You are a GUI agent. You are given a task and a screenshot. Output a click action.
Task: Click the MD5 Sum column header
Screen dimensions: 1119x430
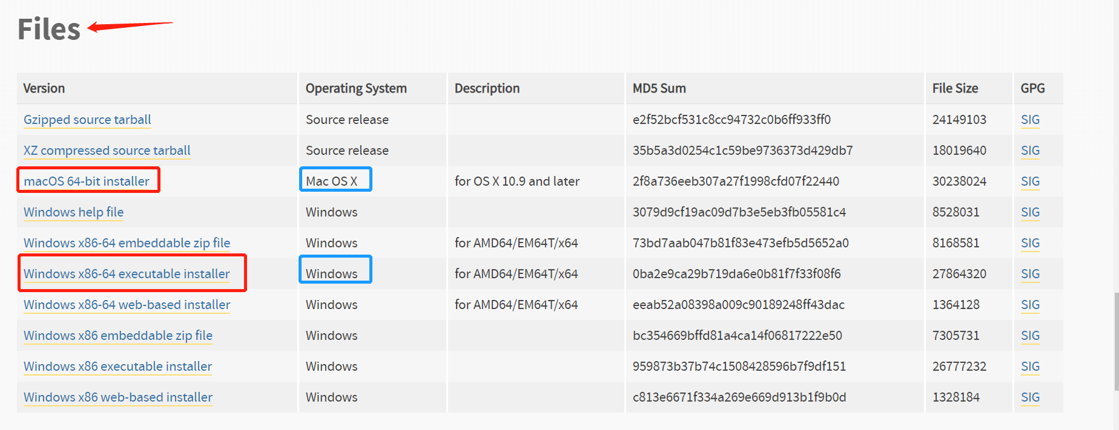pyautogui.click(x=659, y=88)
